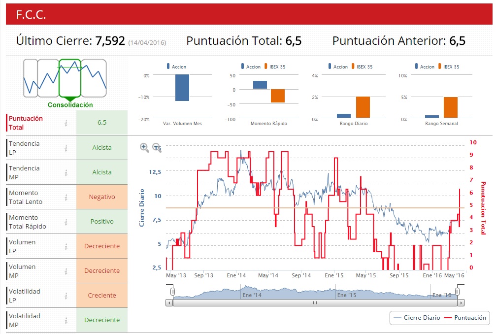Click the Positivo value cell
The width and height of the screenshot is (496, 334).
click(102, 221)
